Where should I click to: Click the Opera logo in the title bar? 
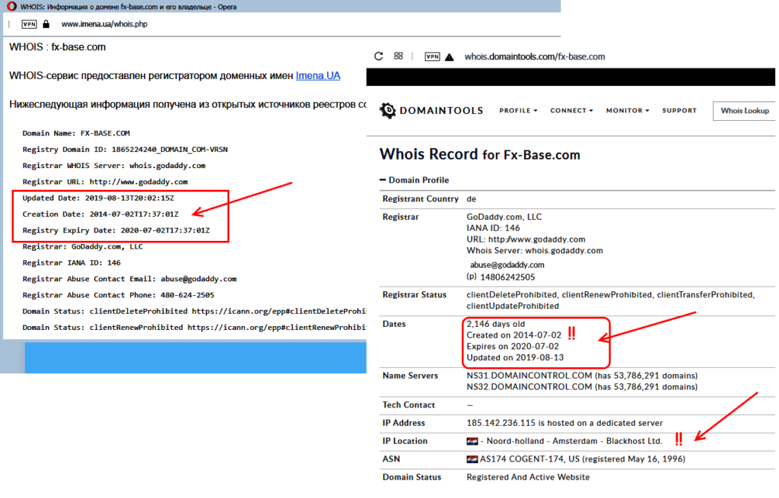(10, 6)
